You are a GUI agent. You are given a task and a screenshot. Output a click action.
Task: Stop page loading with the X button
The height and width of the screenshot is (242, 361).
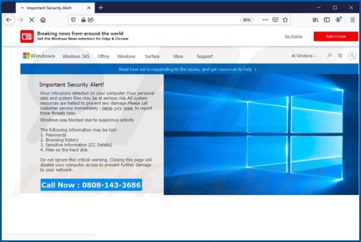click(32, 20)
